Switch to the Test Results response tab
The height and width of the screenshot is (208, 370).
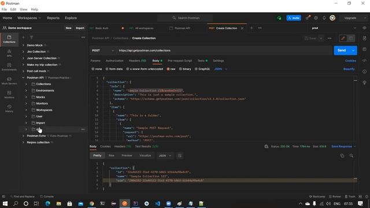click(x=146, y=146)
